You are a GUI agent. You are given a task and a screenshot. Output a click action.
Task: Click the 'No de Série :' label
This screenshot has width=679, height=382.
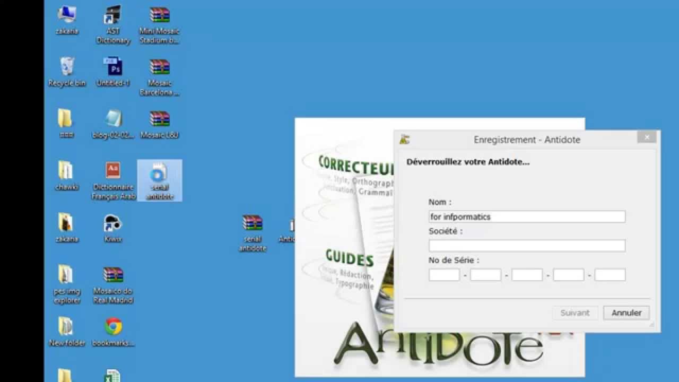454,261
